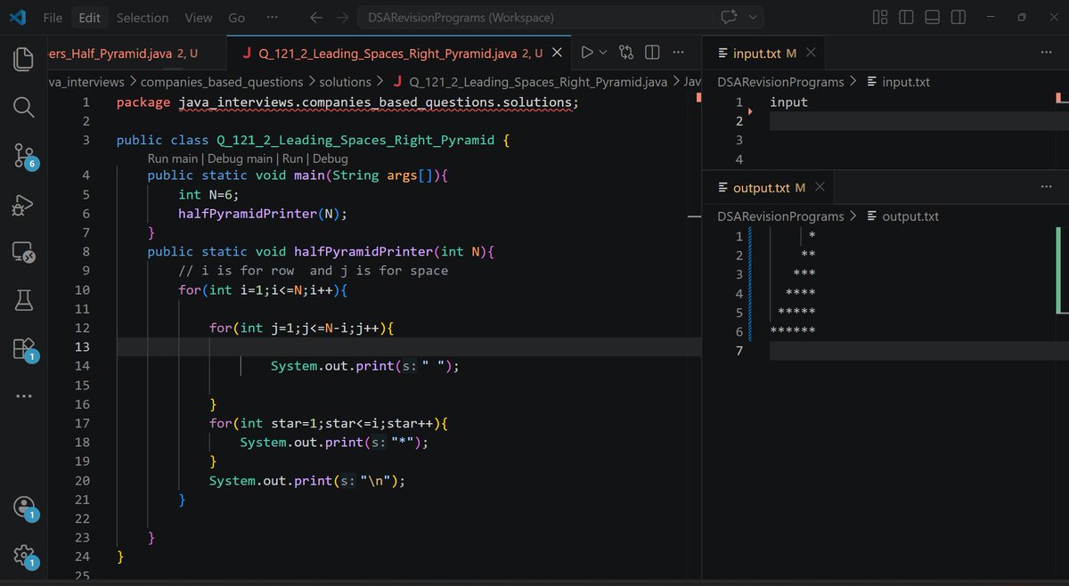Image resolution: width=1069 pixels, height=586 pixels.
Task: Show additional views via activity bar ellipsis
Action: coord(24,395)
